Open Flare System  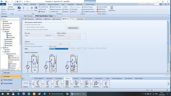pyautogui.click(x=101, y=11)
